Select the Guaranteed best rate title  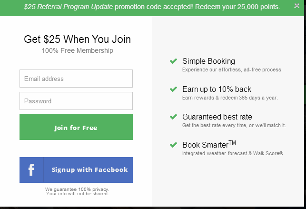click(x=217, y=117)
